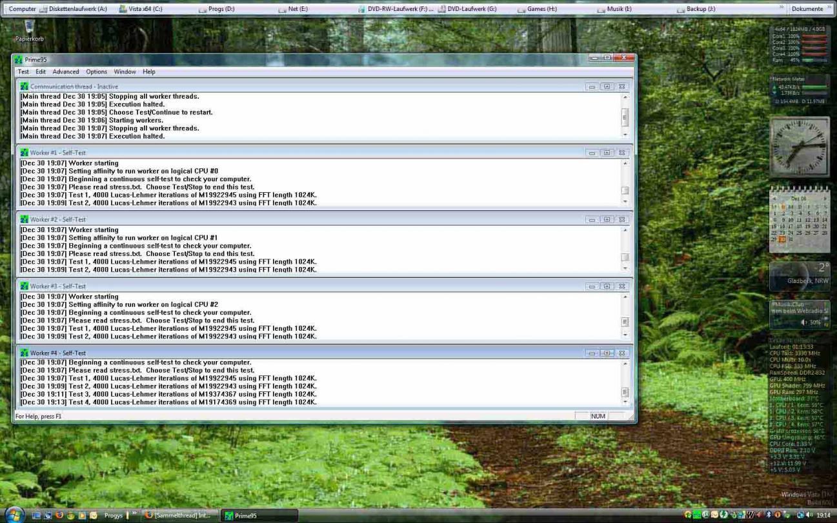Click the Network Meter gadget
Image resolution: width=837 pixels, height=523 pixels.
pos(800,90)
